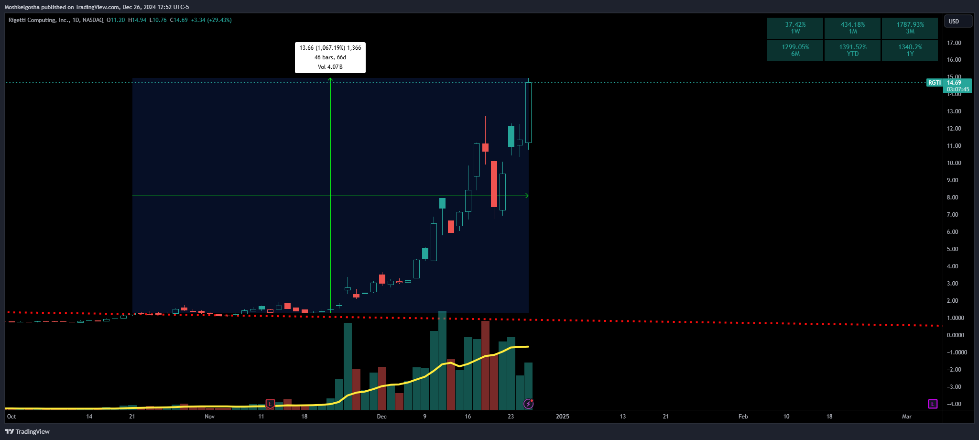Click the 8.00 price axis label

(953, 198)
